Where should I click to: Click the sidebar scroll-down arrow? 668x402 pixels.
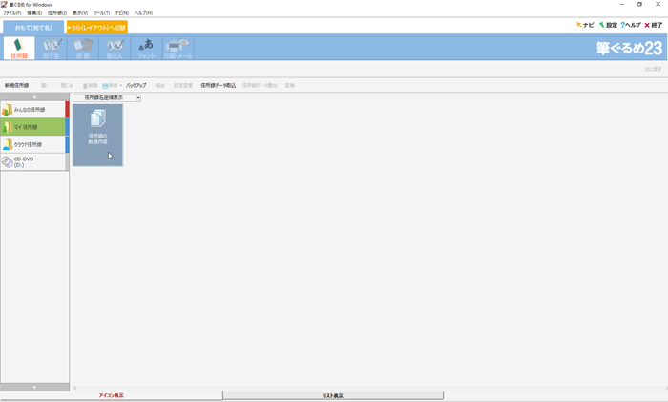point(34,387)
